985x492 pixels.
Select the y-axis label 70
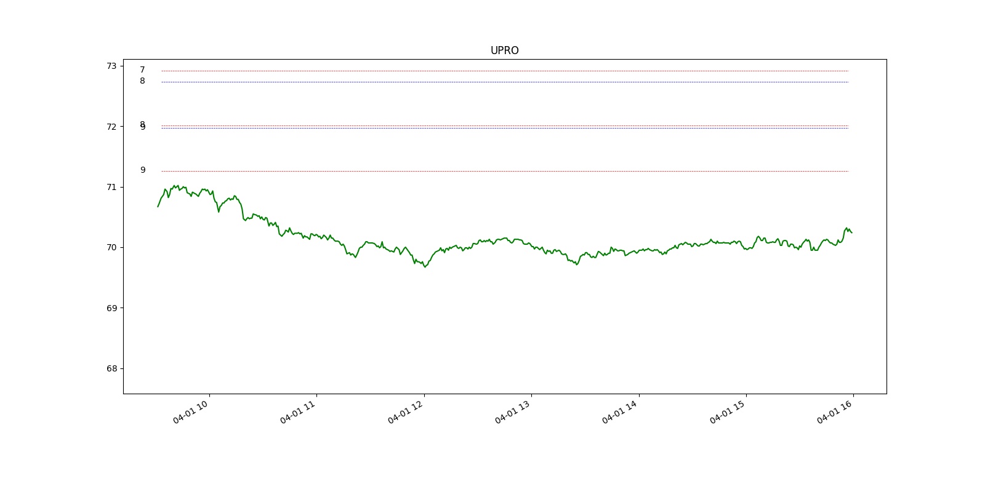pos(111,247)
